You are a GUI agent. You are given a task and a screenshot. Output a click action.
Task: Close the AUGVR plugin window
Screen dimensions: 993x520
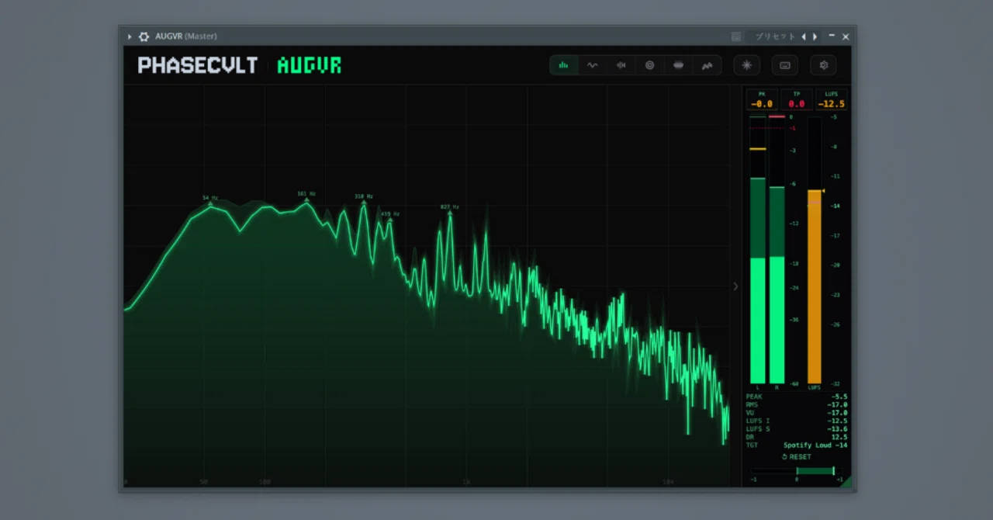846,36
